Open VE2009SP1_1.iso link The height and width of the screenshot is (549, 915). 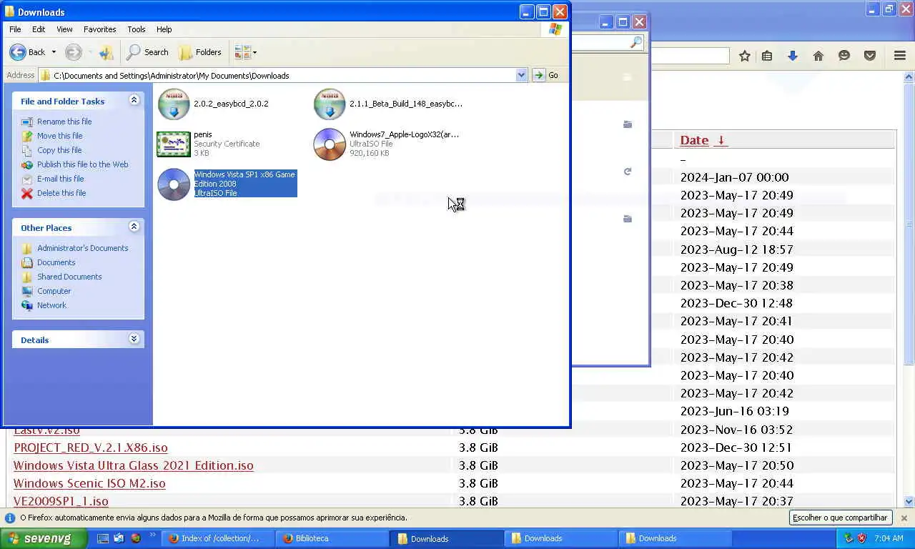click(x=61, y=501)
